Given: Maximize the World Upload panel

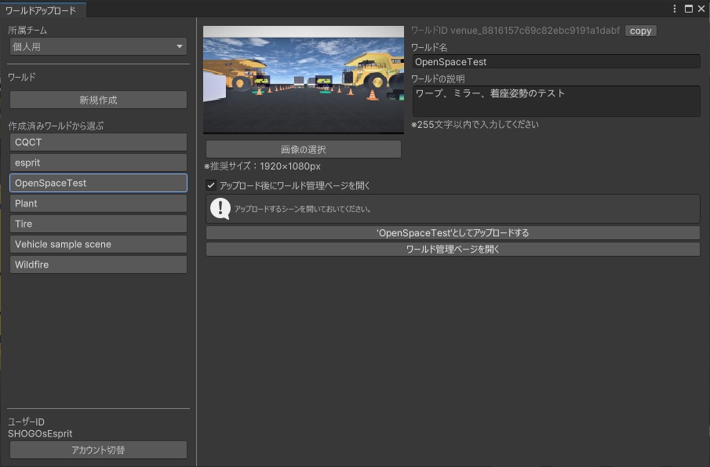Looking at the screenshot, I should [x=689, y=9].
